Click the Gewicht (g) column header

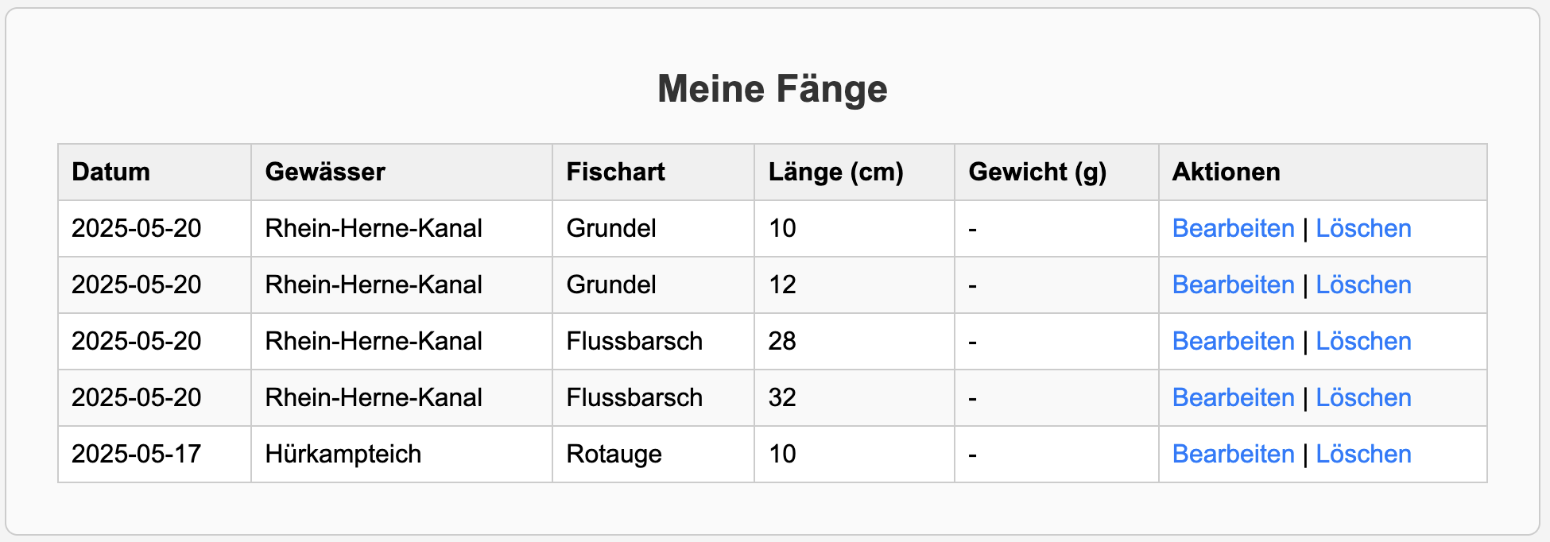[x=1056, y=172]
